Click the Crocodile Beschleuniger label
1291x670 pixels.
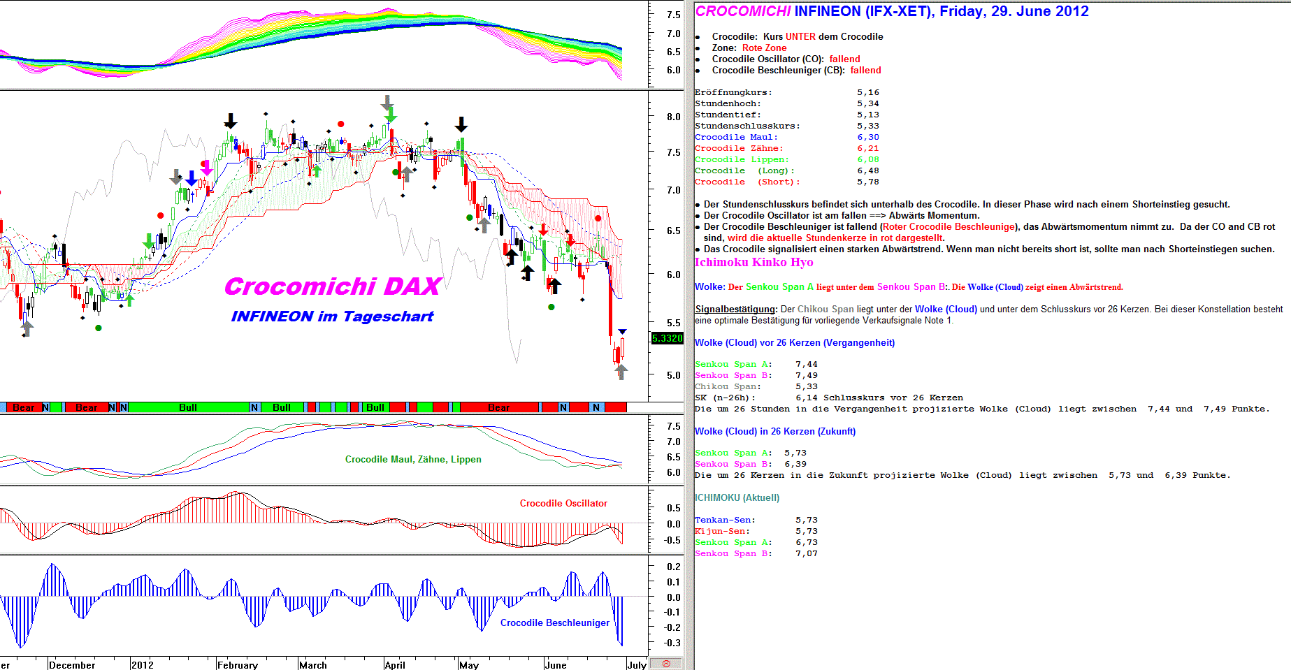click(x=554, y=622)
